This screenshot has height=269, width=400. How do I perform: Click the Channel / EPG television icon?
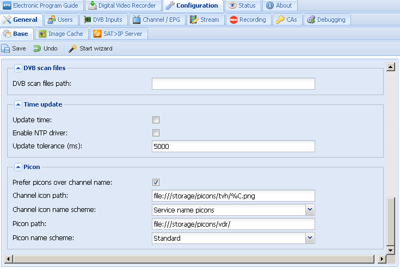tap(137, 20)
